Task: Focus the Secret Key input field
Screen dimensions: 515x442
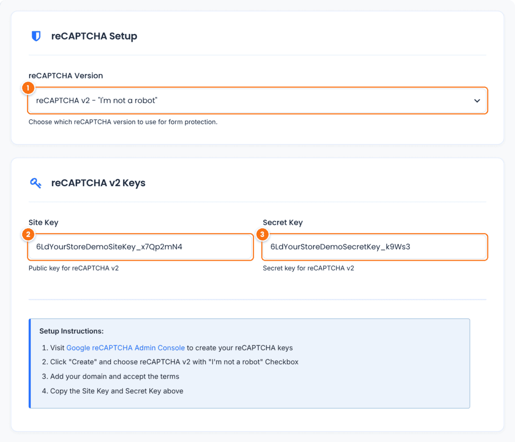Action: [x=374, y=247]
